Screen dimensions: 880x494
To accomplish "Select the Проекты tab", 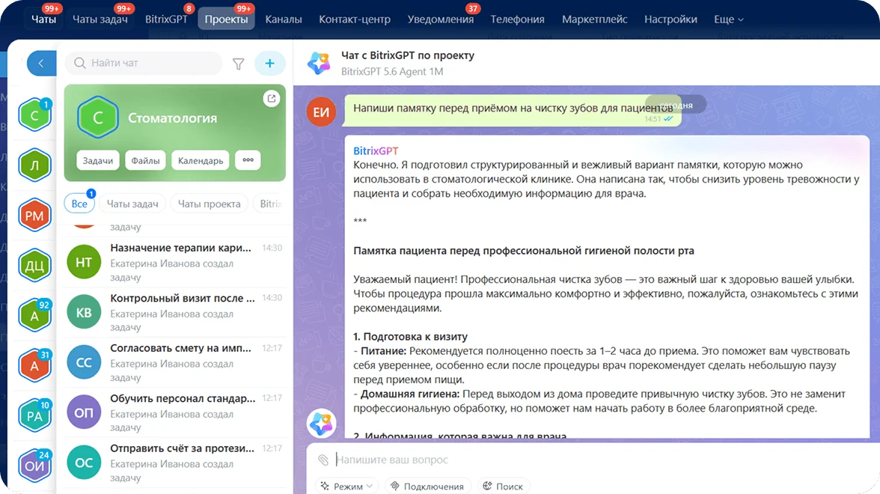I will pos(226,19).
